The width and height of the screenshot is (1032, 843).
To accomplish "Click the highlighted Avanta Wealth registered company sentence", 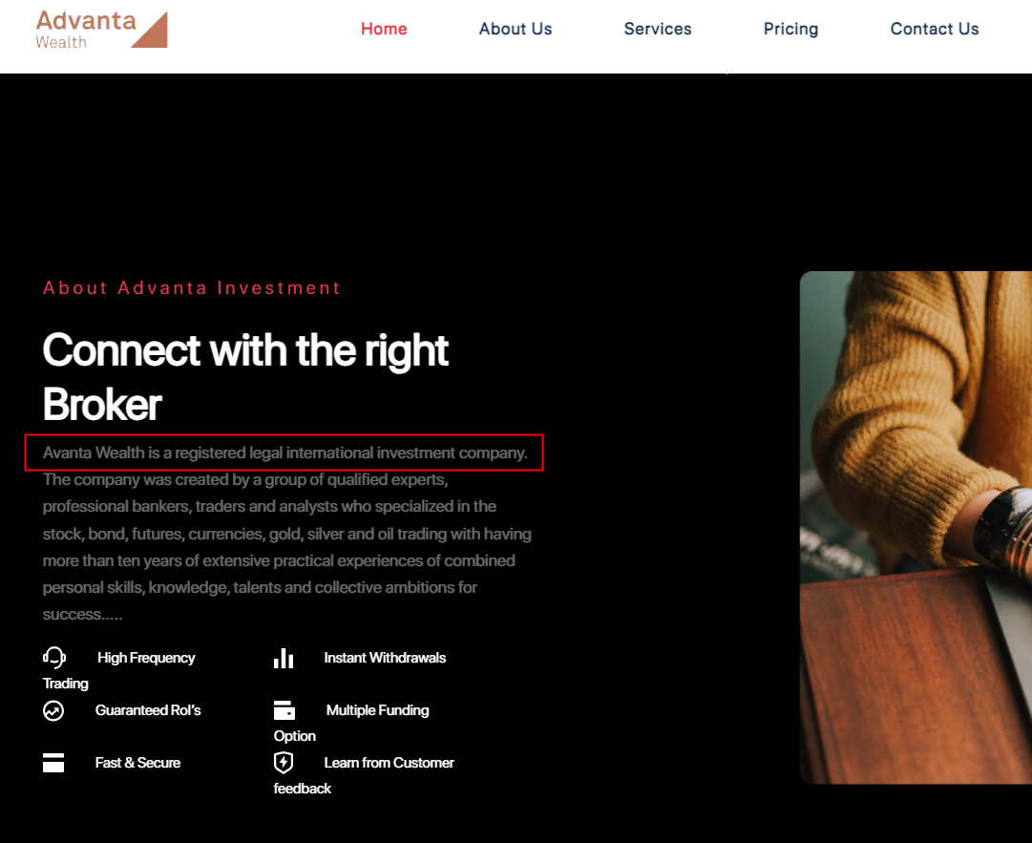I will coord(285,453).
